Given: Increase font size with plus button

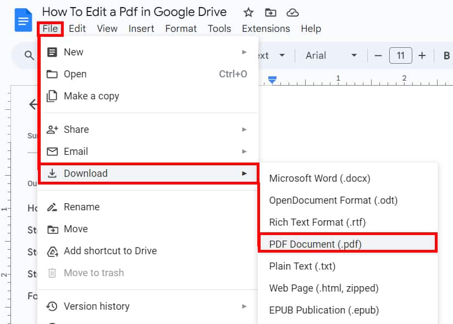Looking at the screenshot, I should click(422, 55).
